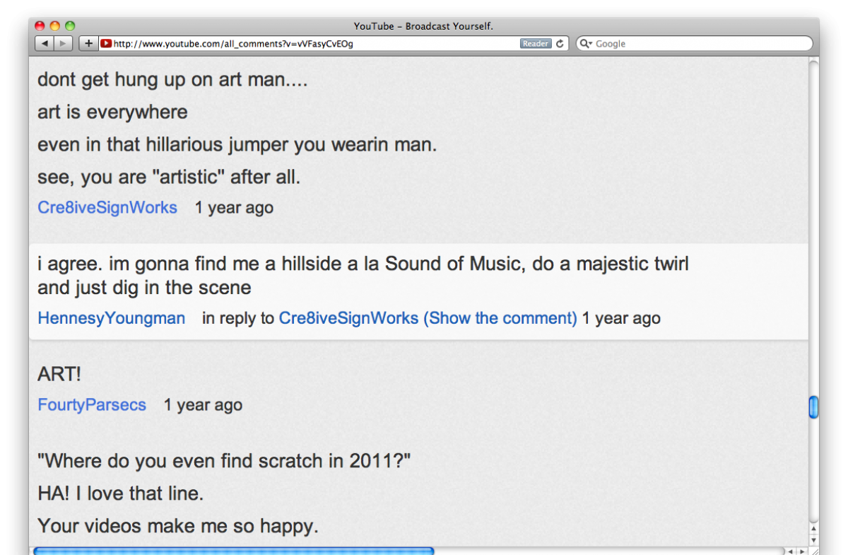The width and height of the screenshot is (848, 555).
Task: Click the horizontal scroll right arrow
Action: [802, 551]
